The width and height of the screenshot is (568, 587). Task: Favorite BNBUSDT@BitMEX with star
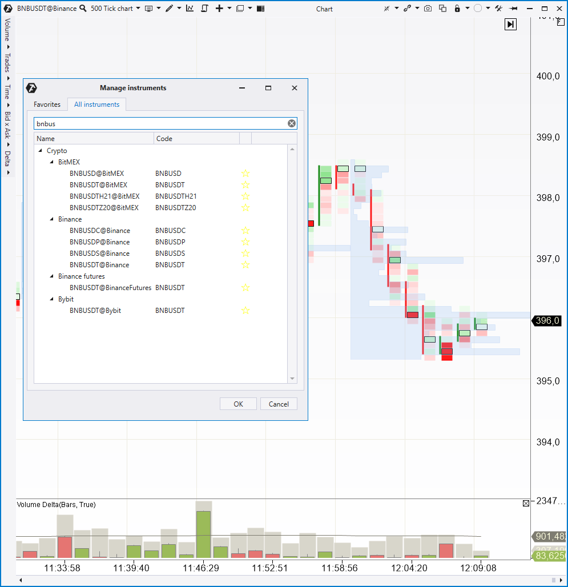point(245,185)
